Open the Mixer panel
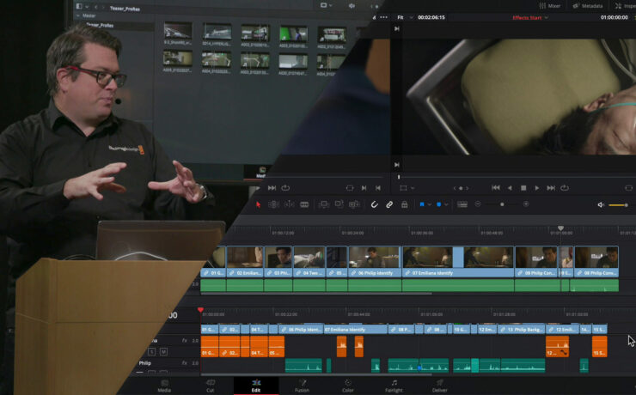The image size is (636, 395). tap(549, 6)
